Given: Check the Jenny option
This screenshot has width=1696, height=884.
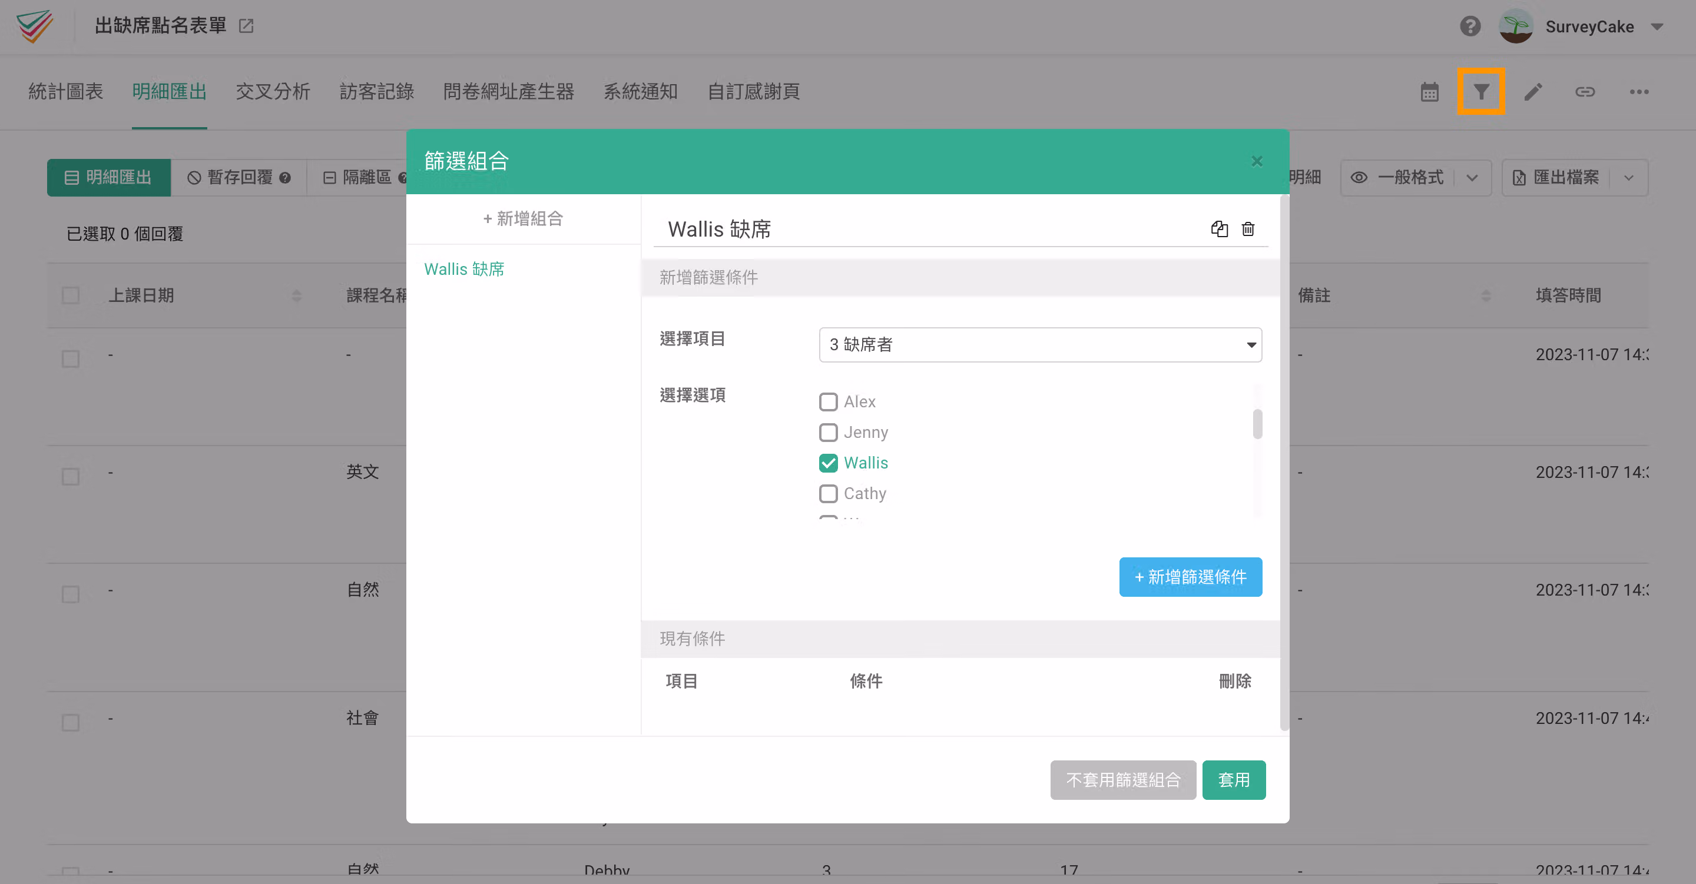Looking at the screenshot, I should pyautogui.click(x=828, y=433).
